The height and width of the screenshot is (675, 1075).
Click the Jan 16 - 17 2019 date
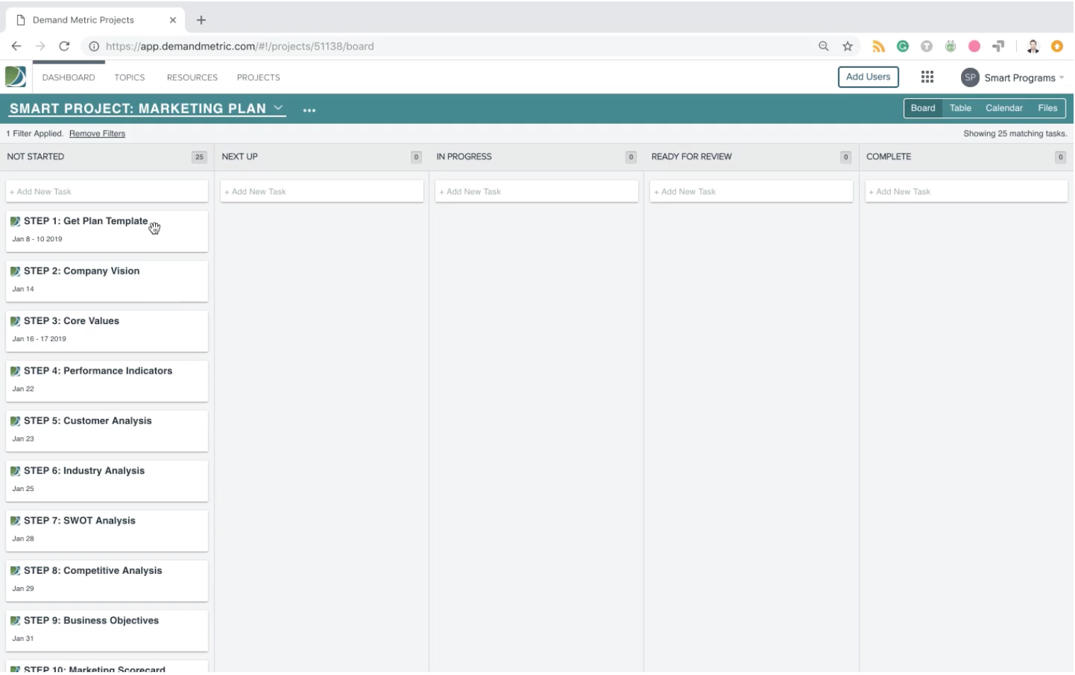39,339
